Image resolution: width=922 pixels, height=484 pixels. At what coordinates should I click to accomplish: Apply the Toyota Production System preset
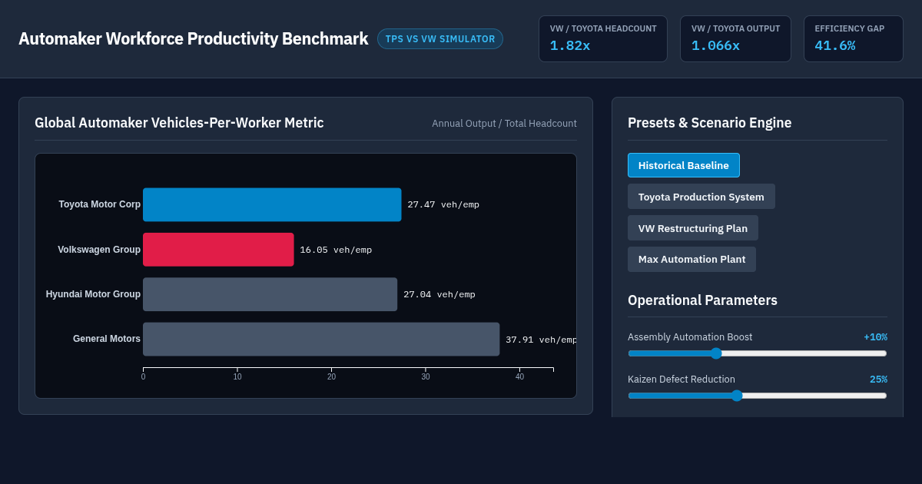click(701, 197)
